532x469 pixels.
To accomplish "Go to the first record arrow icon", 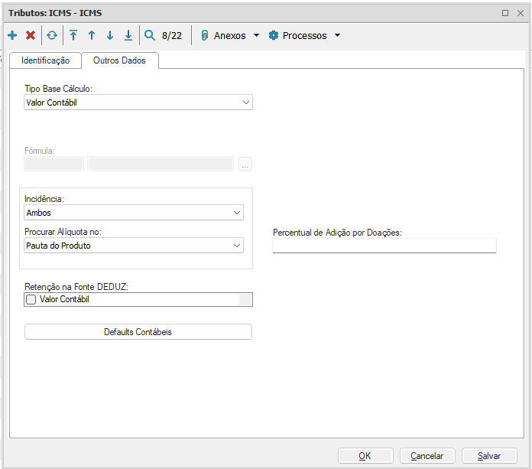I will (73, 35).
